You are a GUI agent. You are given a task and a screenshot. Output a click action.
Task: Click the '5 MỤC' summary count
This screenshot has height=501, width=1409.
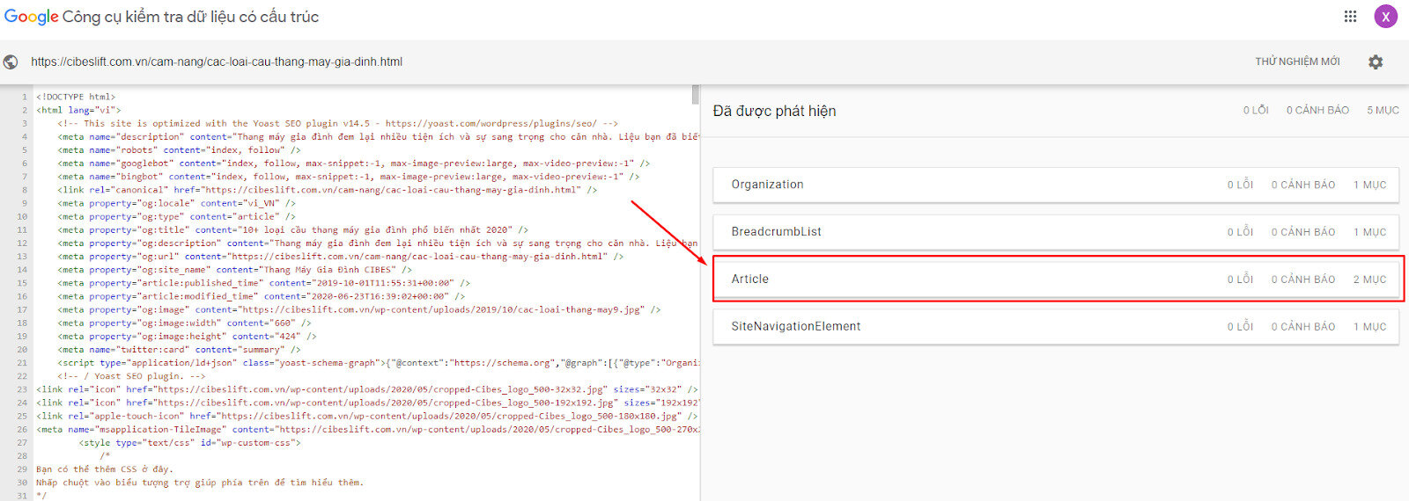coord(1383,111)
